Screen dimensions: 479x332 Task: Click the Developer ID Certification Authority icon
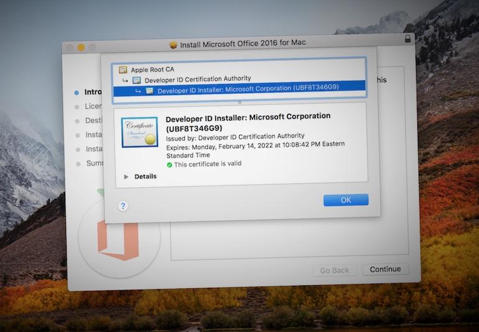pyautogui.click(x=137, y=80)
